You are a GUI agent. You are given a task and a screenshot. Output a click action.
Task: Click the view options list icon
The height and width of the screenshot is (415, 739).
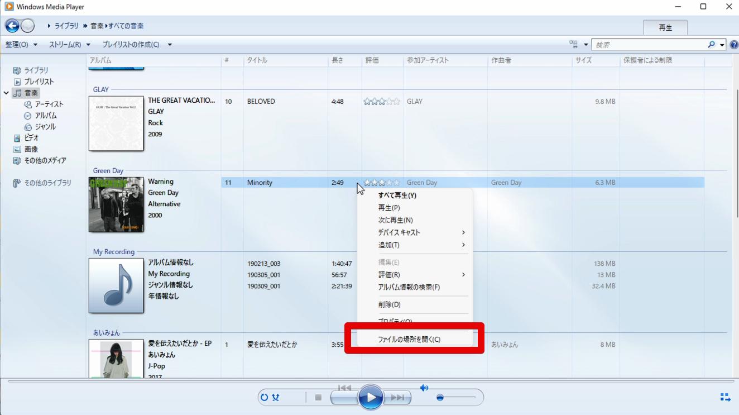click(573, 44)
